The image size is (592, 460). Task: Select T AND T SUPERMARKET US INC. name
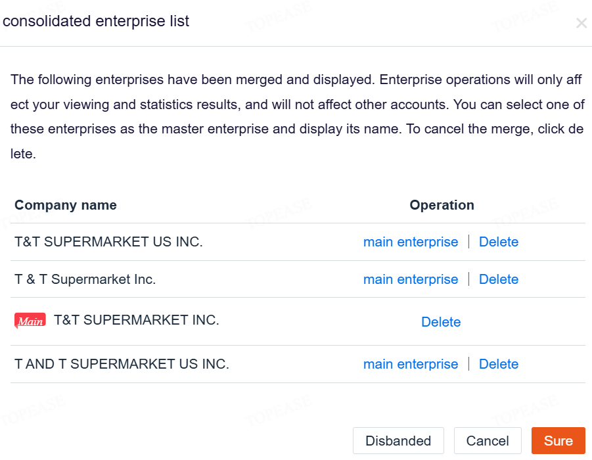[x=122, y=364]
